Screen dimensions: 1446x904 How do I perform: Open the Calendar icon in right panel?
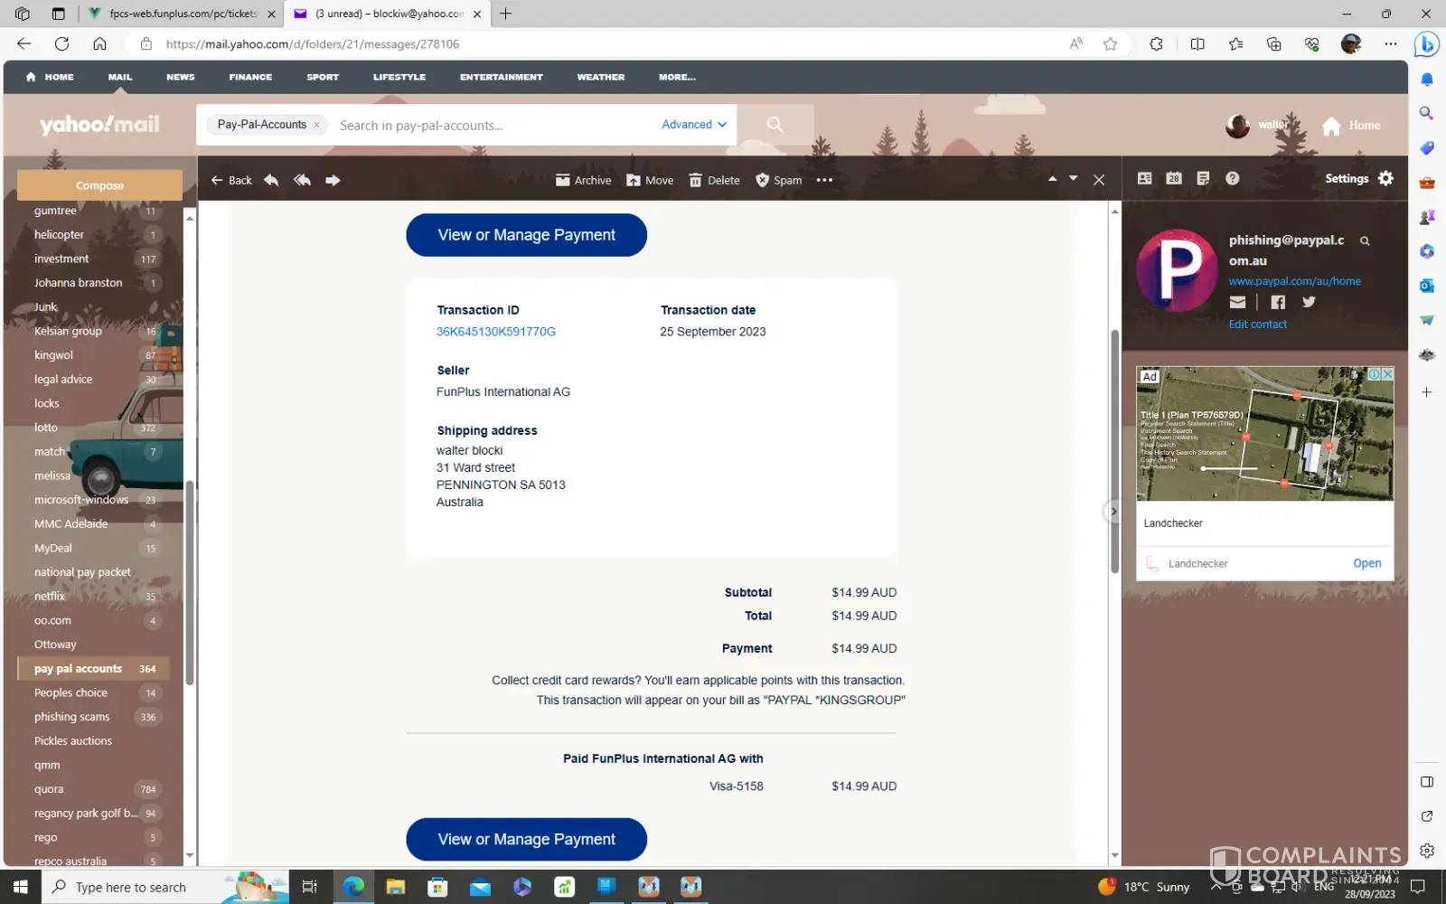pyautogui.click(x=1173, y=178)
